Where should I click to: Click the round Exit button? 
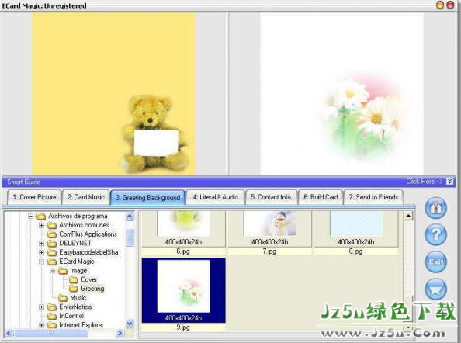(x=435, y=262)
